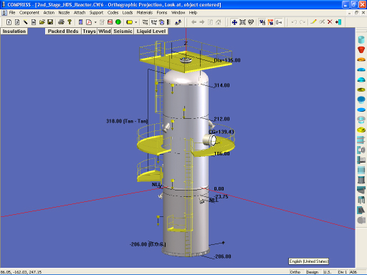
Task: Click the Wind button
Action: (105, 32)
